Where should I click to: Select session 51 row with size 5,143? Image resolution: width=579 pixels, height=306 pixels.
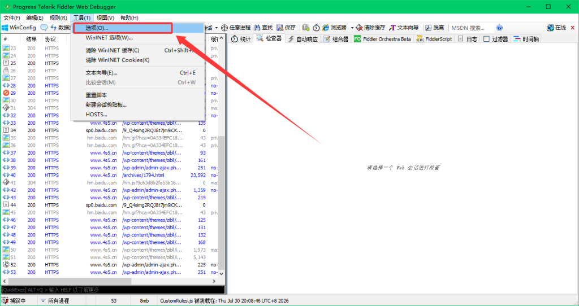point(110,257)
